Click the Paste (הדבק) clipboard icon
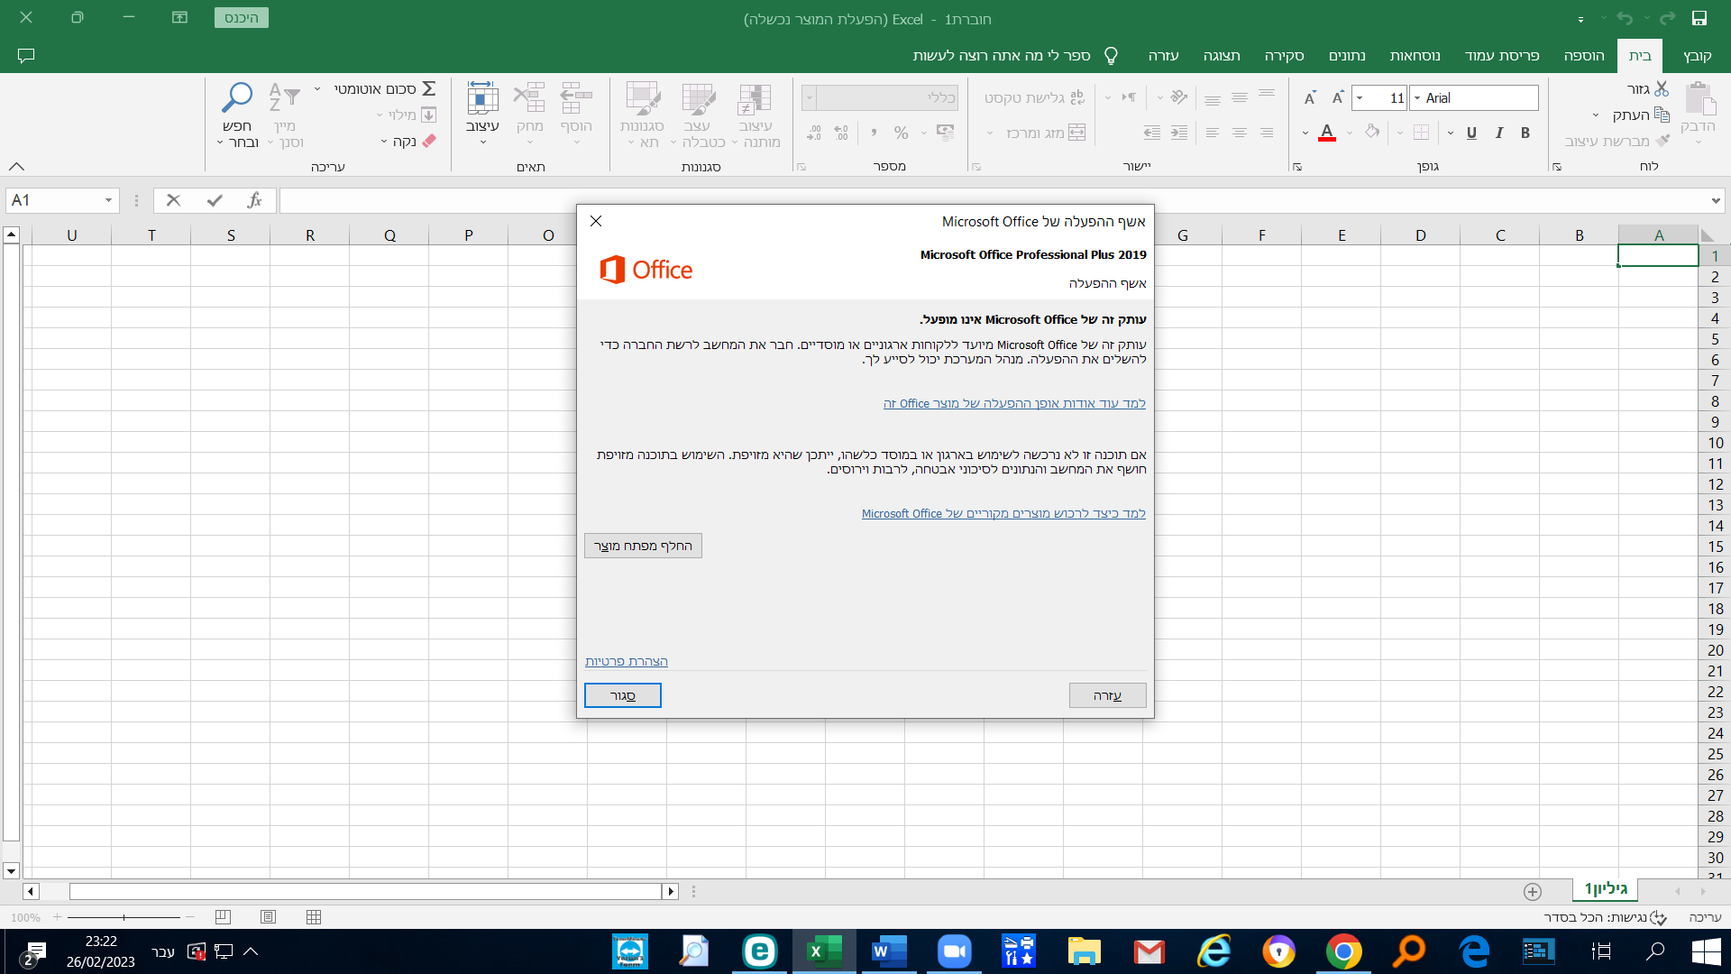Viewport: 1731px width, 974px height. pyautogui.click(x=1699, y=99)
